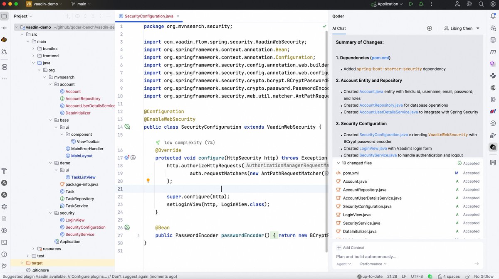Screen dimensions: 499x279
Task: Click Collapse All in Project panel toolbar
Action: (x=93, y=16)
